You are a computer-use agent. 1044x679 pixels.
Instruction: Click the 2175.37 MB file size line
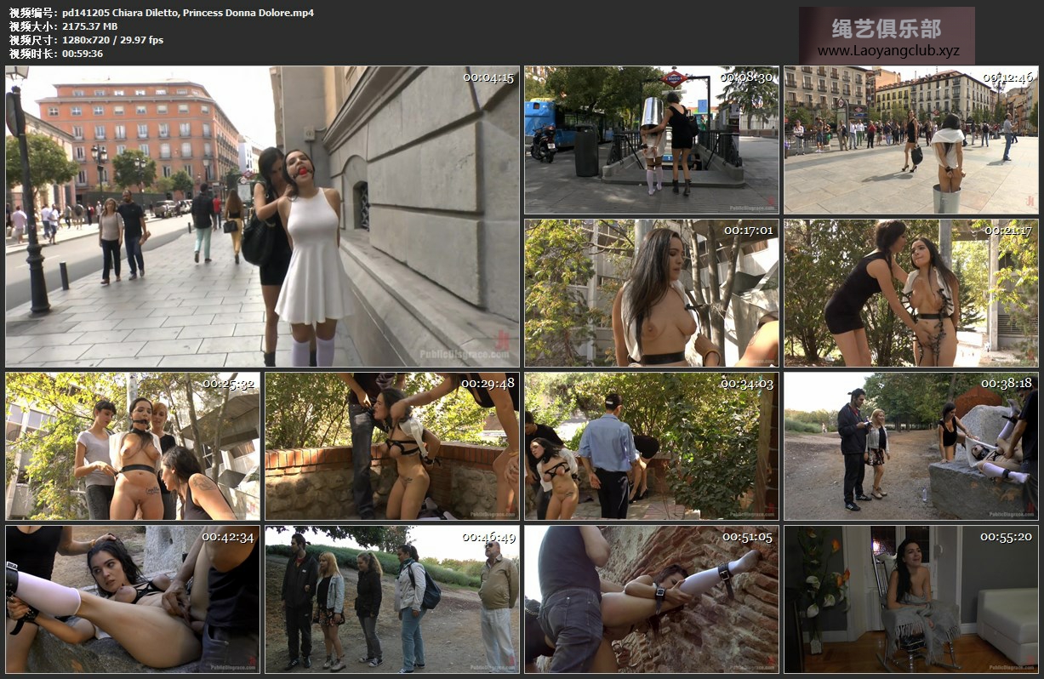click(89, 26)
